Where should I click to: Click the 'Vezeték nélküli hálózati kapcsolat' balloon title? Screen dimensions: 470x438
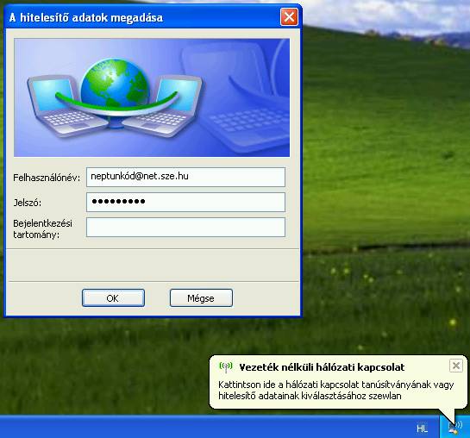[x=322, y=367]
